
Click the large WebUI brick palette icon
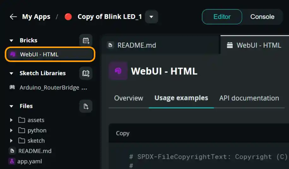(118, 71)
